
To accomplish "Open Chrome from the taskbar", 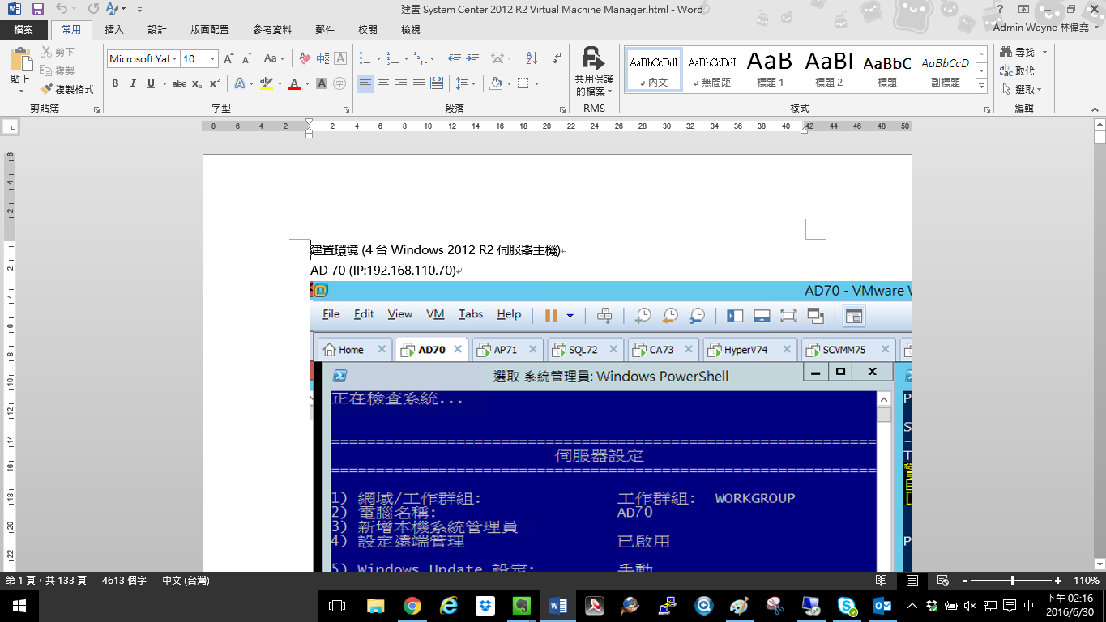I will 412,606.
